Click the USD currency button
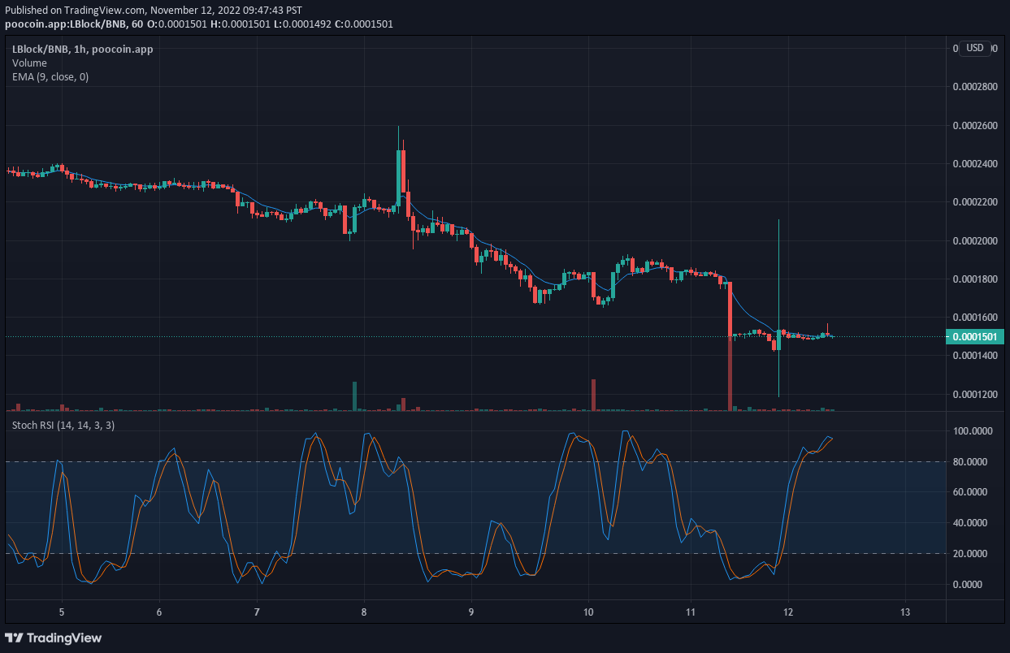1010x653 pixels. 974,48
